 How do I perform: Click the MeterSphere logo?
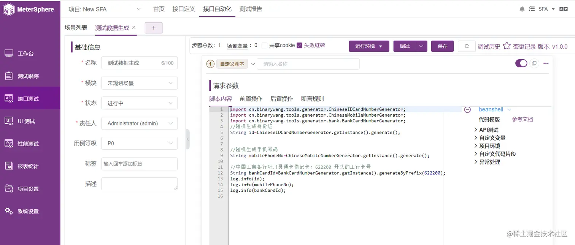(29, 9)
